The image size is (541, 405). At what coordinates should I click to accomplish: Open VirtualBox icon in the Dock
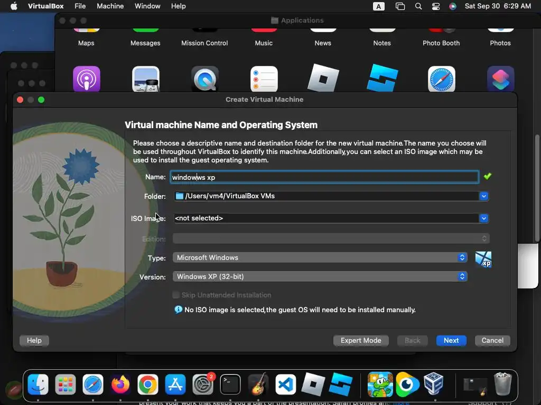click(434, 383)
